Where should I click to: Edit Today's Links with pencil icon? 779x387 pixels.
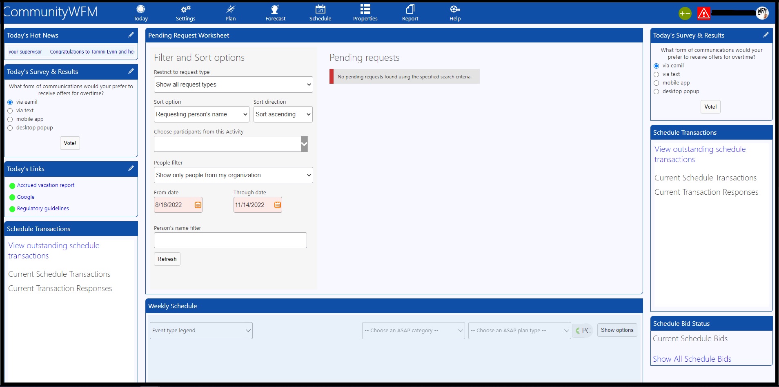[x=131, y=168]
